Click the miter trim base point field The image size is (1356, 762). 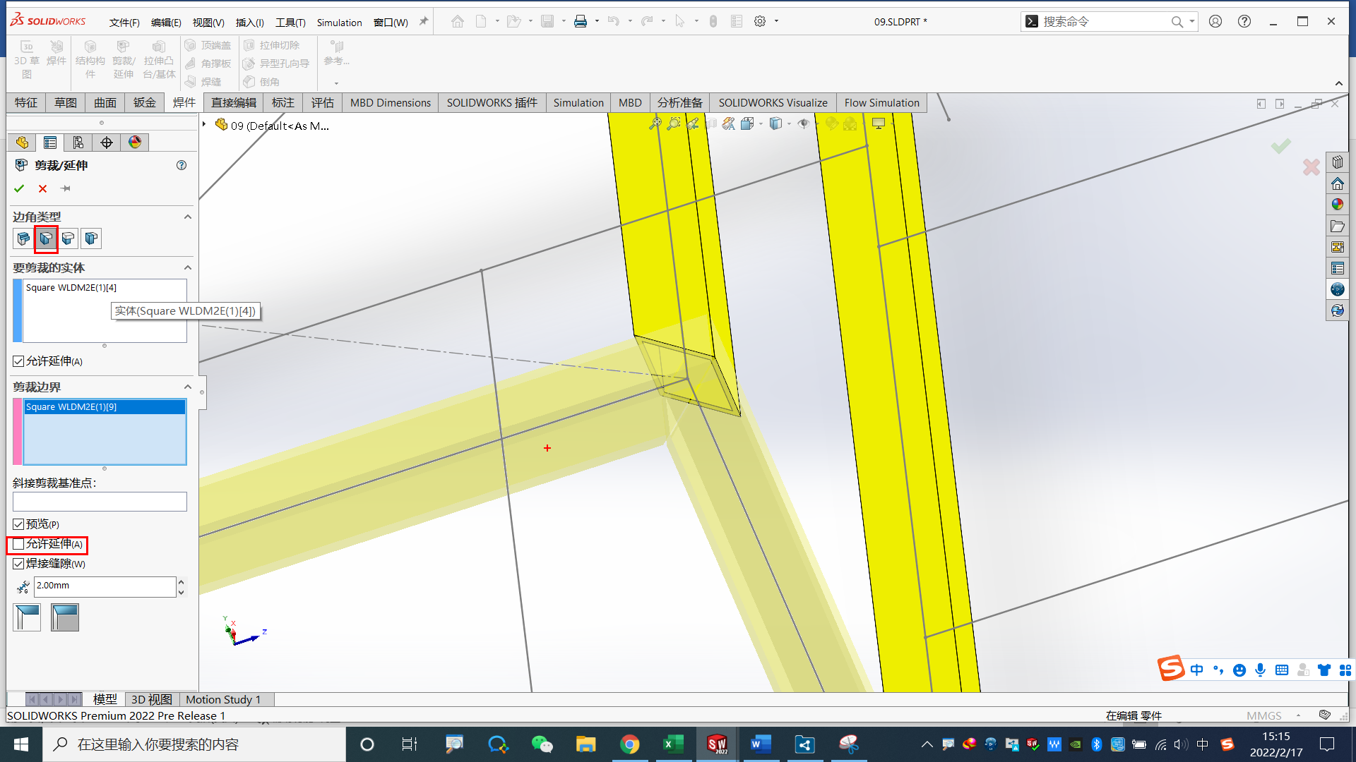[100, 502]
